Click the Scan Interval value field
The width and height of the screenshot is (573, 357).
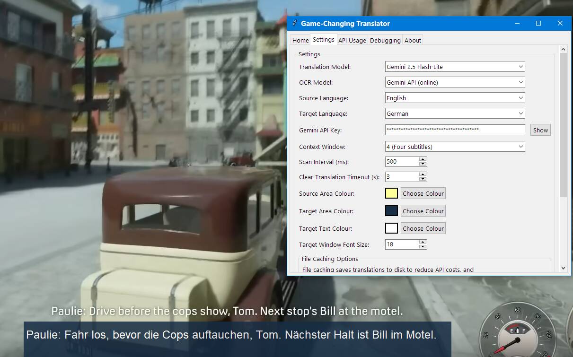point(402,162)
